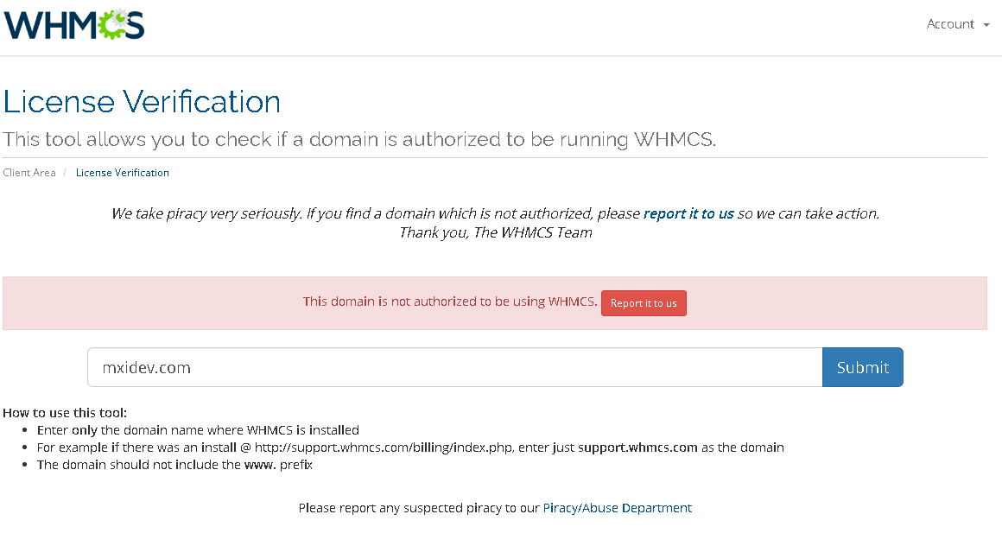Click the caret arrow beside Account
The height and width of the screenshot is (546, 1002).
(x=986, y=25)
